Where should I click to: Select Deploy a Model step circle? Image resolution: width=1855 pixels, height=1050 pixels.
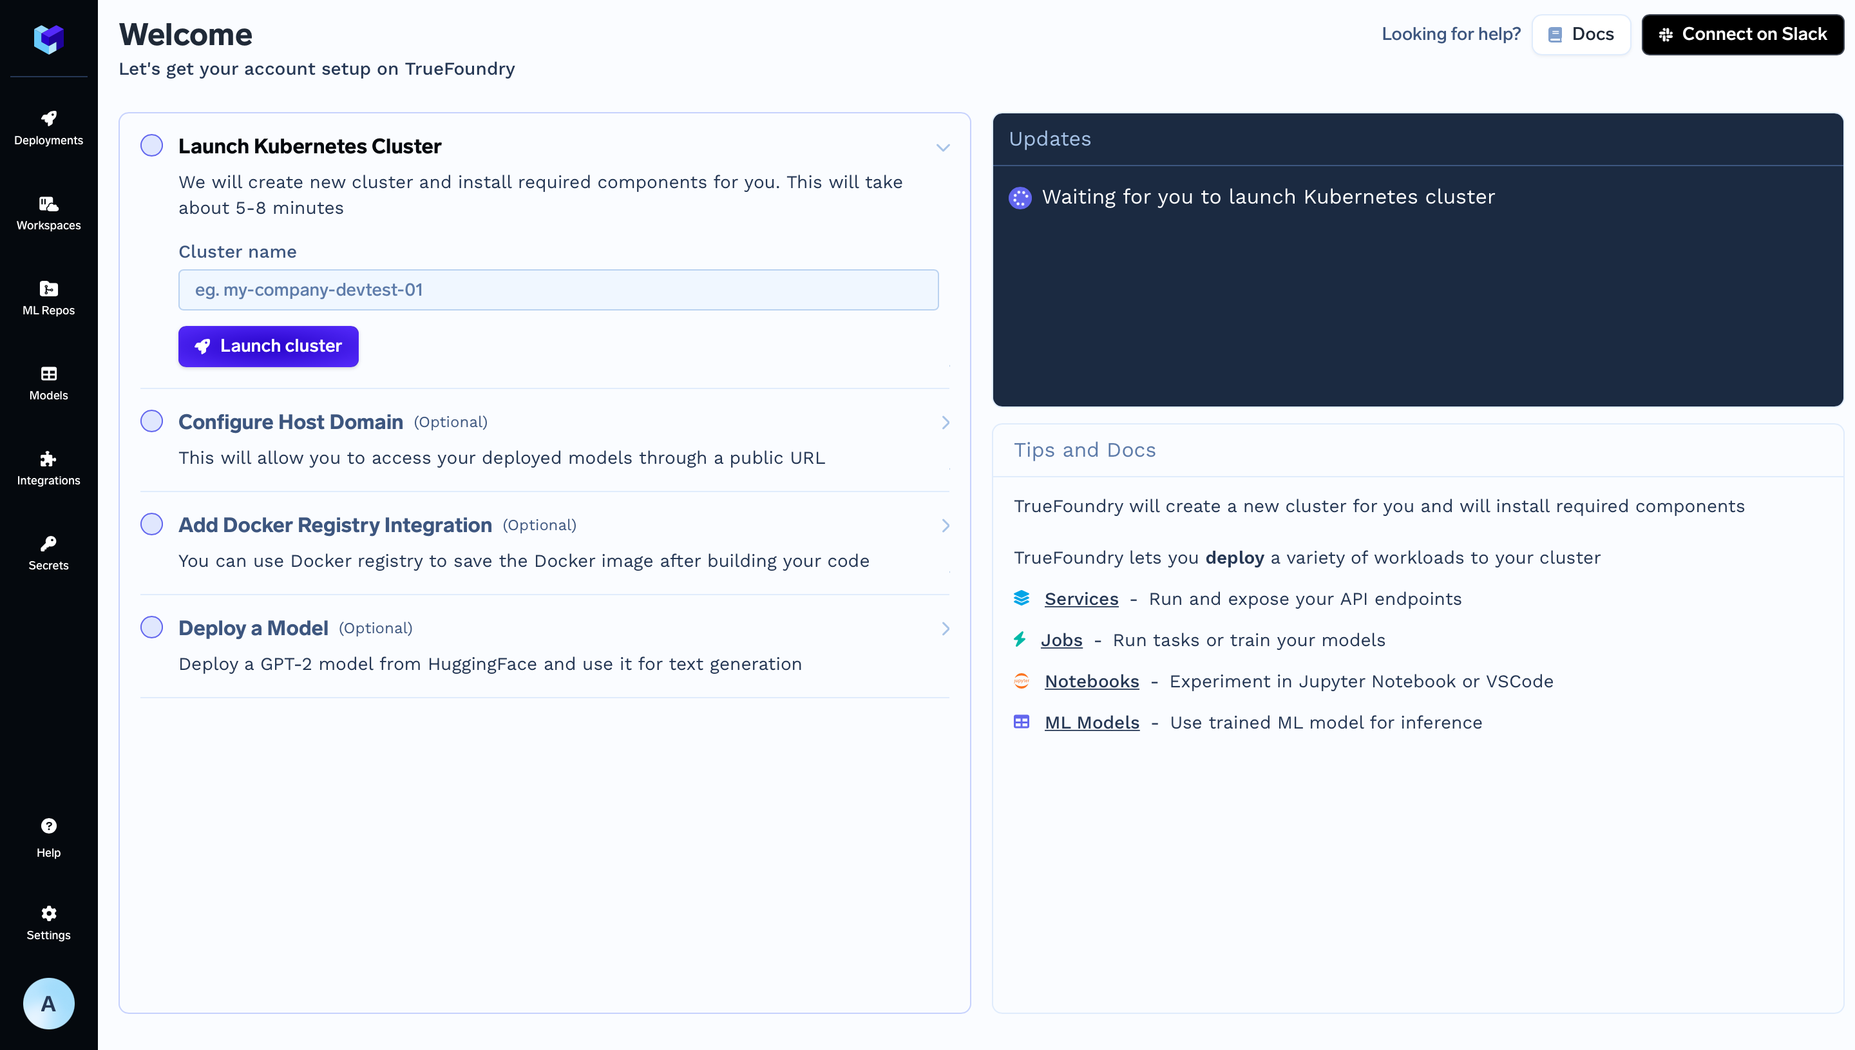tap(151, 627)
